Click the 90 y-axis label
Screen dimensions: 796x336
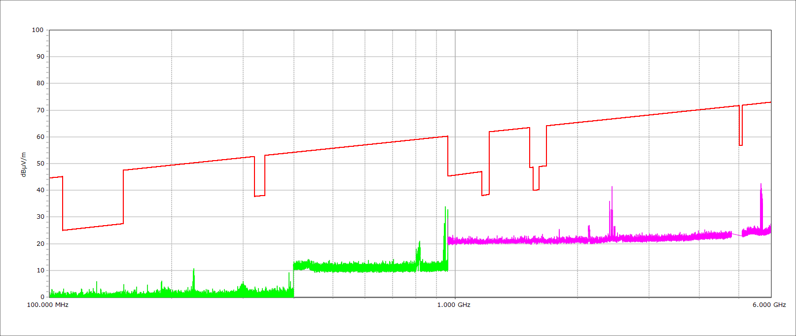[39, 57]
